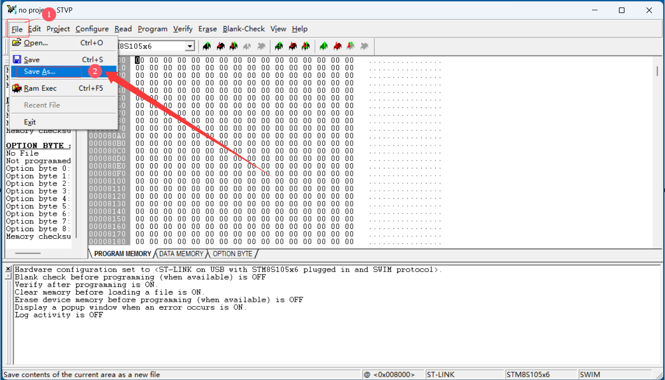
Task: Open the Program menu
Action: (x=153, y=29)
